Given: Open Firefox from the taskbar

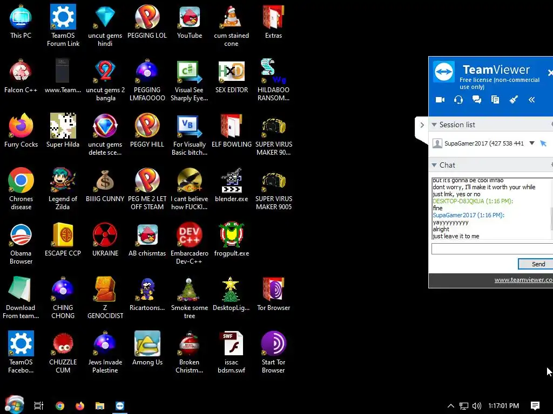Looking at the screenshot, I should [x=80, y=406].
